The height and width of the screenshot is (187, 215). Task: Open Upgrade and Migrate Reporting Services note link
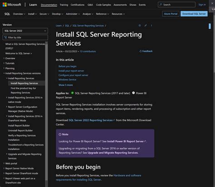(x=112, y=153)
